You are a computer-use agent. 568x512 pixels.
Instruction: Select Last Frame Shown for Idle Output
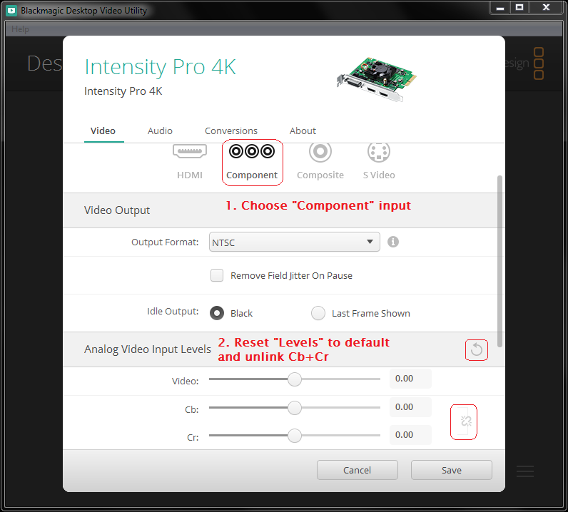pyautogui.click(x=318, y=313)
